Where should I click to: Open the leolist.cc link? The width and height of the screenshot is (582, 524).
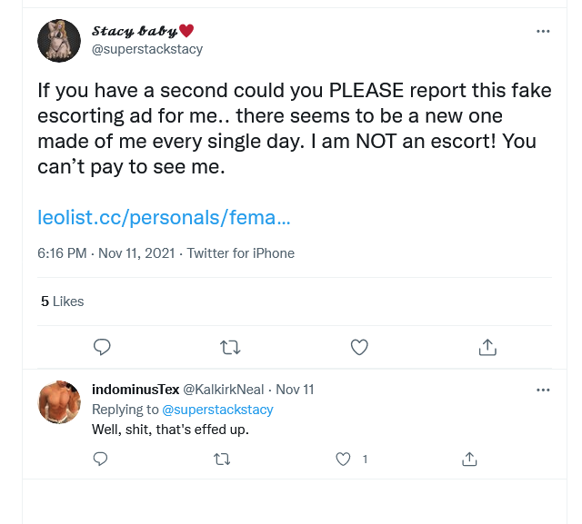(x=164, y=218)
